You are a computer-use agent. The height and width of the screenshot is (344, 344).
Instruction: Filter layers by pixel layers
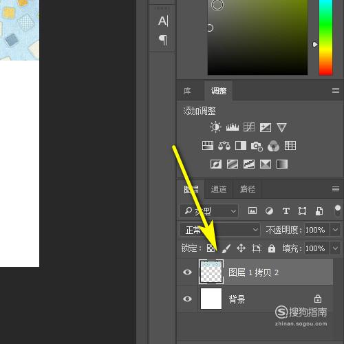252,211
